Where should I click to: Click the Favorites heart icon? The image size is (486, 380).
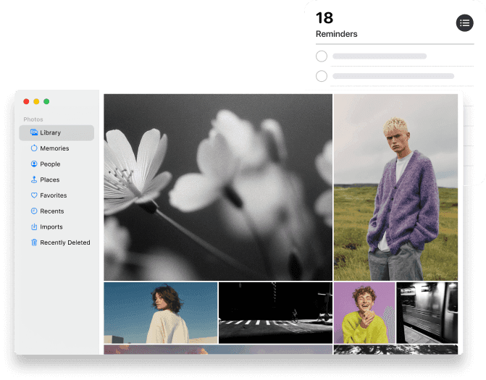pyautogui.click(x=33, y=195)
